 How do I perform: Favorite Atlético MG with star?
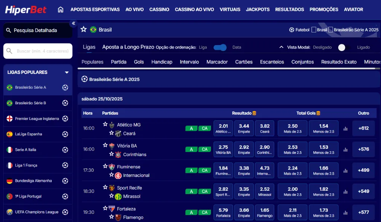pos(105,124)
